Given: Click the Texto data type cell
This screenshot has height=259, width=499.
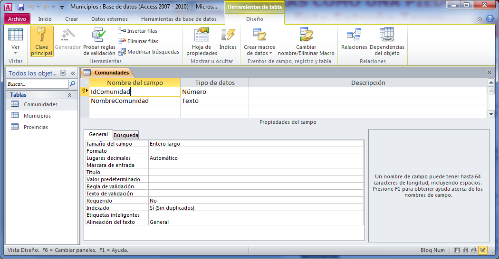Looking at the screenshot, I should (214, 101).
